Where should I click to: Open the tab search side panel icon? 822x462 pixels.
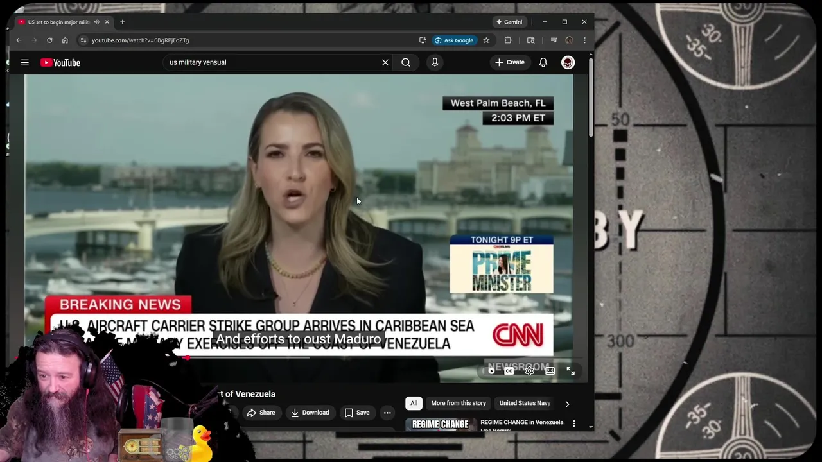tap(530, 40)
